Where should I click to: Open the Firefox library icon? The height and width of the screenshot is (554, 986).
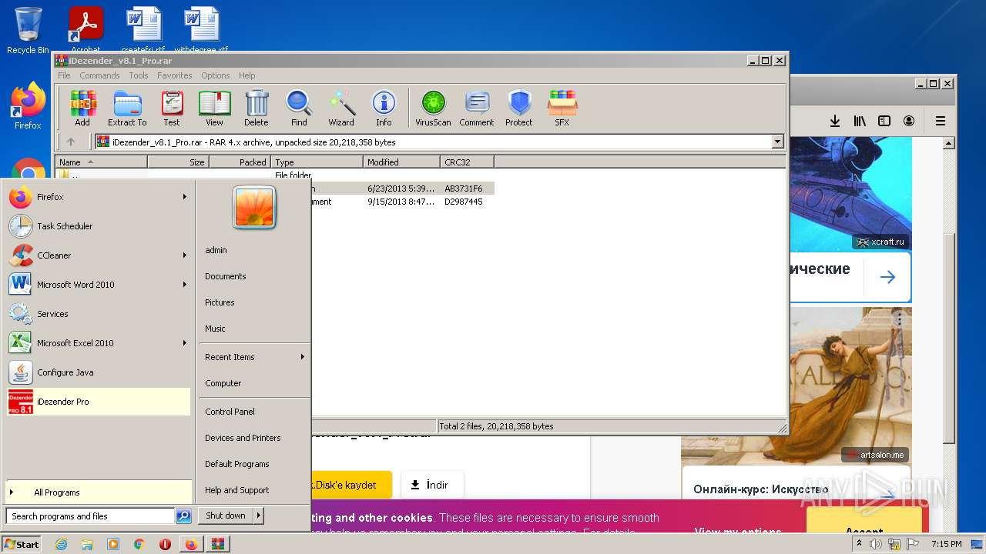860,121
